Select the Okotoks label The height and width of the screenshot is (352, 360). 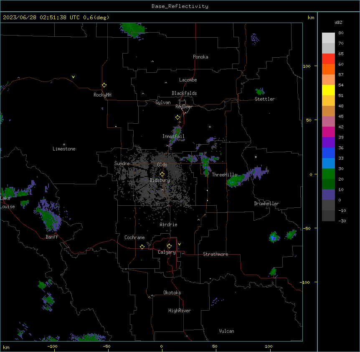[x=172, y=293]
